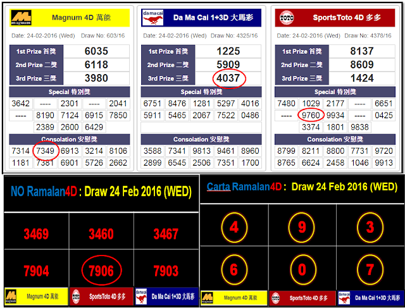The height and width of the screenshot is (308, 405).
Task: Click prediction number 3460
Action: point(101,234)
